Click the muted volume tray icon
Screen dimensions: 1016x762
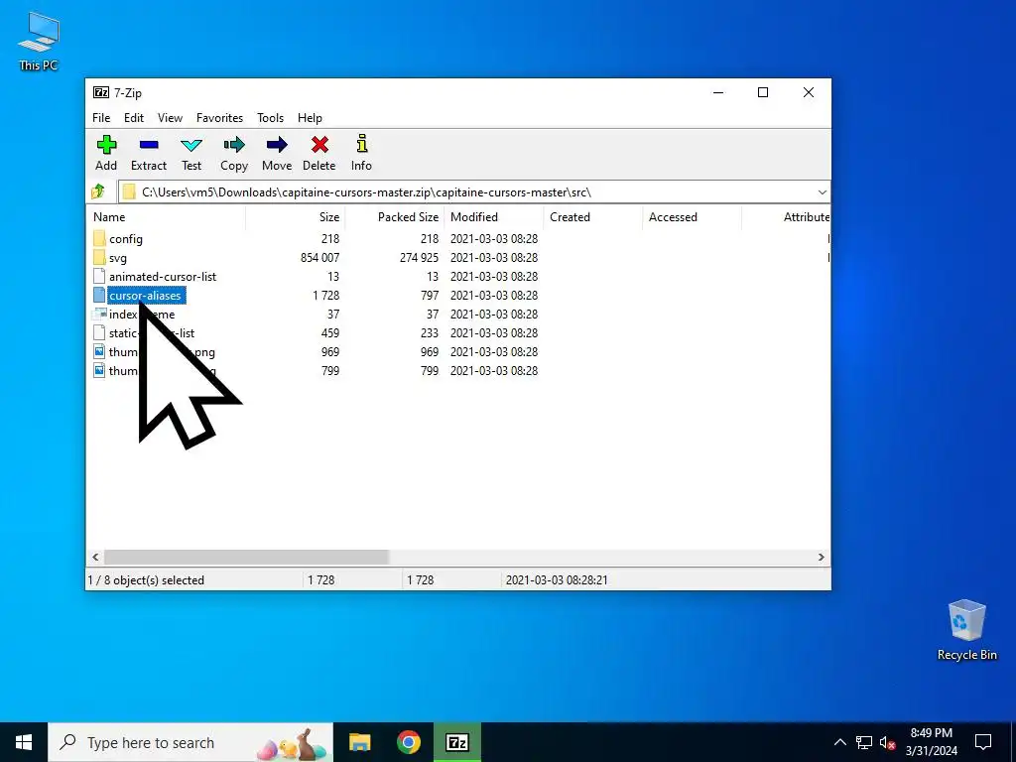pos(888,742)
